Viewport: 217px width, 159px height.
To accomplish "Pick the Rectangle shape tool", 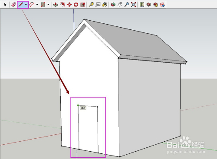I will tap(43, 5).
